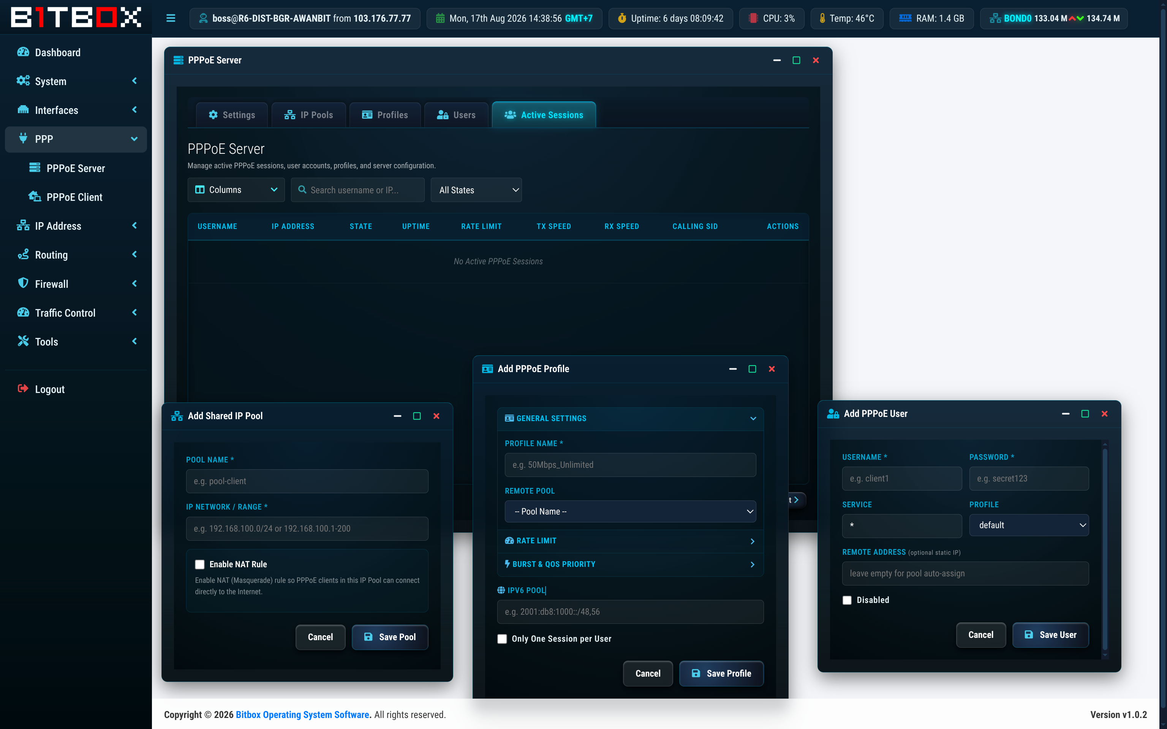Open the Remote Pool Name dropdown
This screenshot has height=729, width=1167.
click(x=630, y=511)
